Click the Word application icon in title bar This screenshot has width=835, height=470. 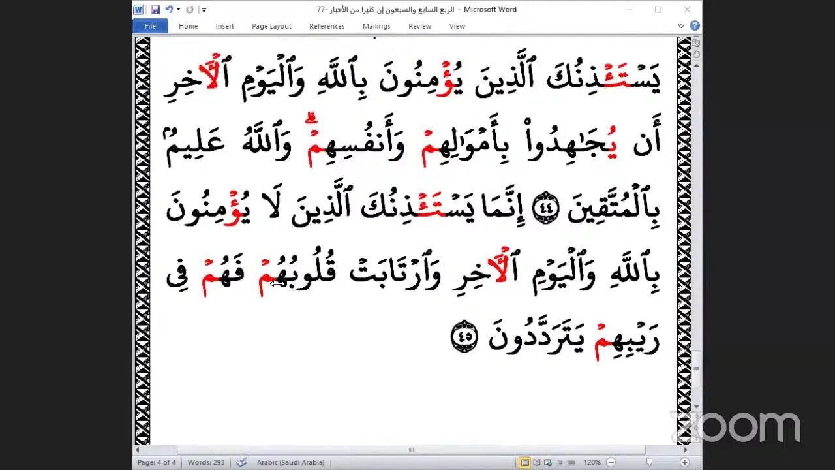138,9
